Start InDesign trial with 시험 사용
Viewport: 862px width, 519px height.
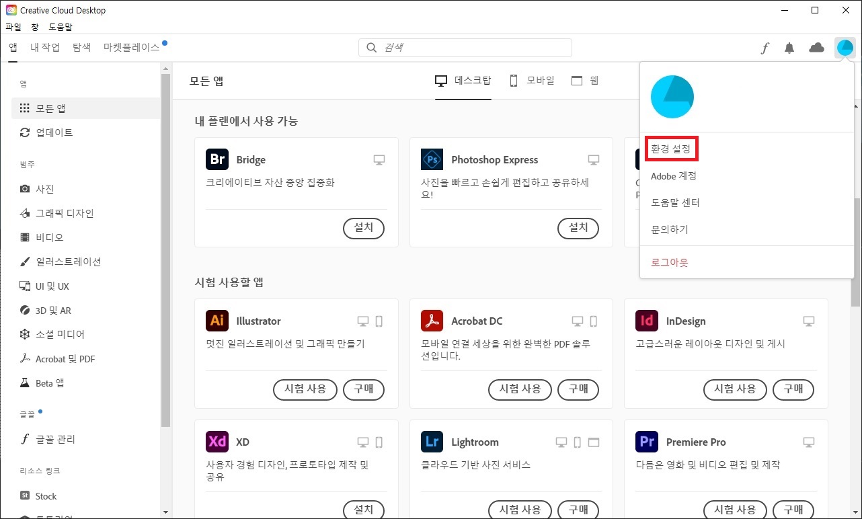click(735, 389)
